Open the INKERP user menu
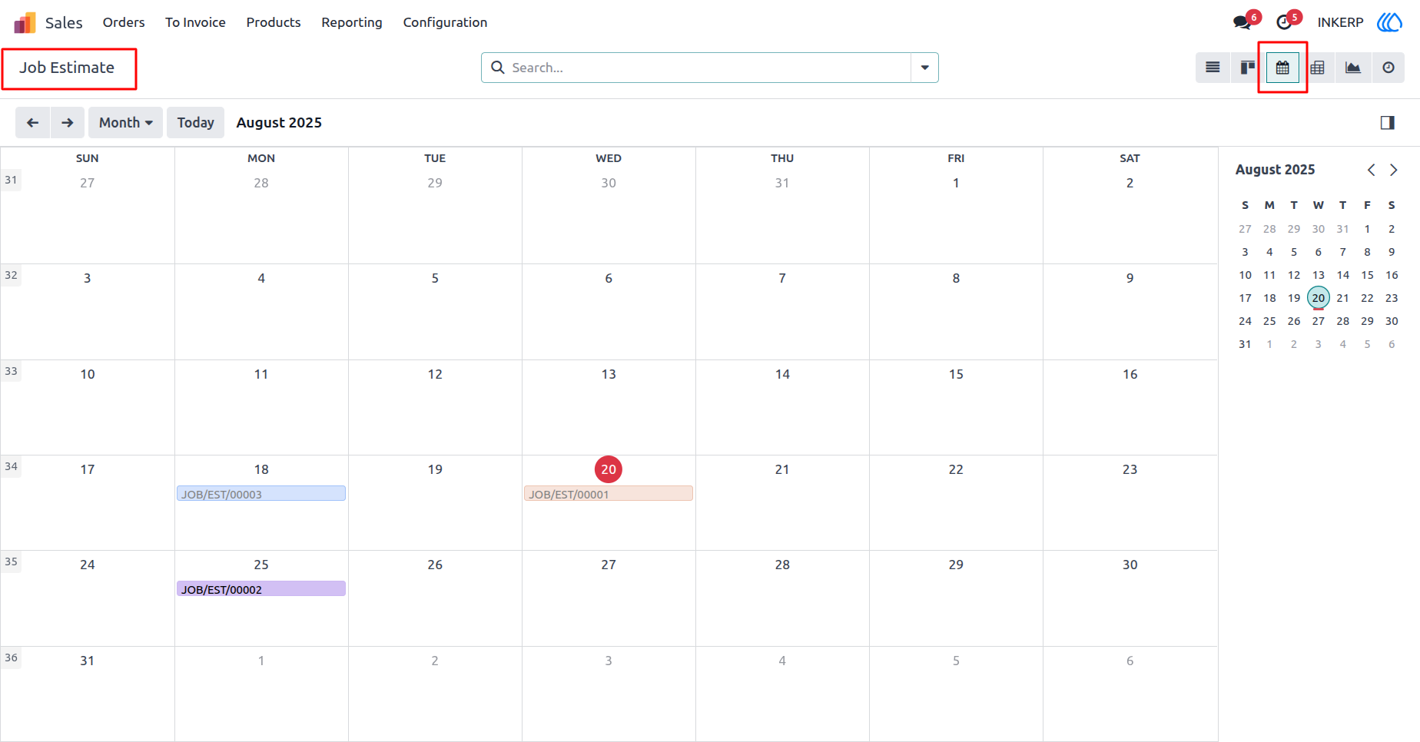1420x742 pixels. pyautogui.click(x=1340, y=22)
